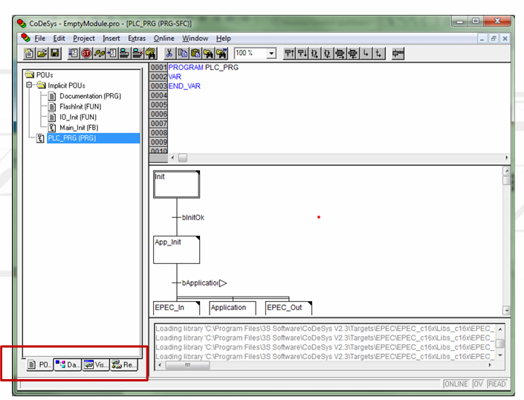Click the New file toolbar icon
Screen dimensions: 524x400
29,54
